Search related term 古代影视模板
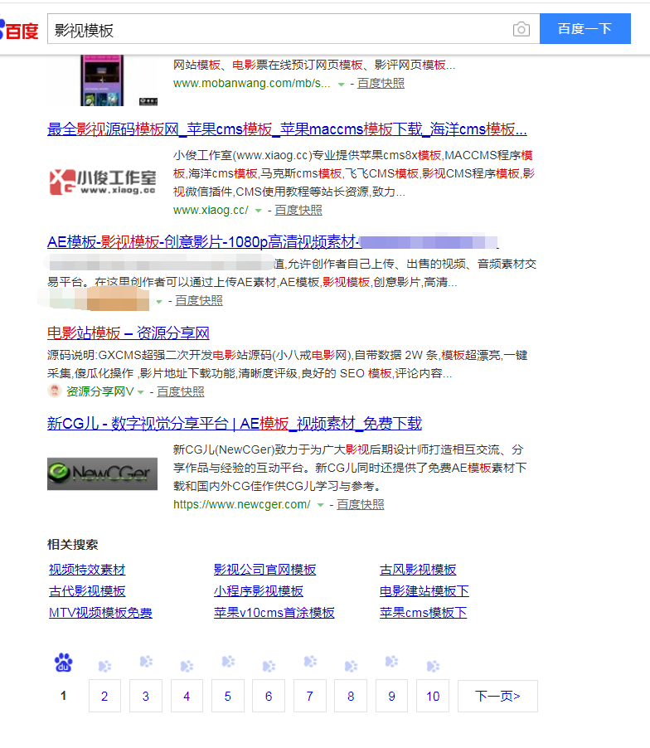Image resolution: width=650 pixels, height=748 pixels. [87, 591]
